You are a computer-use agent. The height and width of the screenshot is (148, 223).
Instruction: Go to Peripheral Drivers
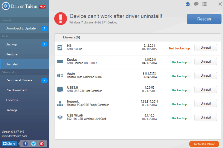[19, 80]
